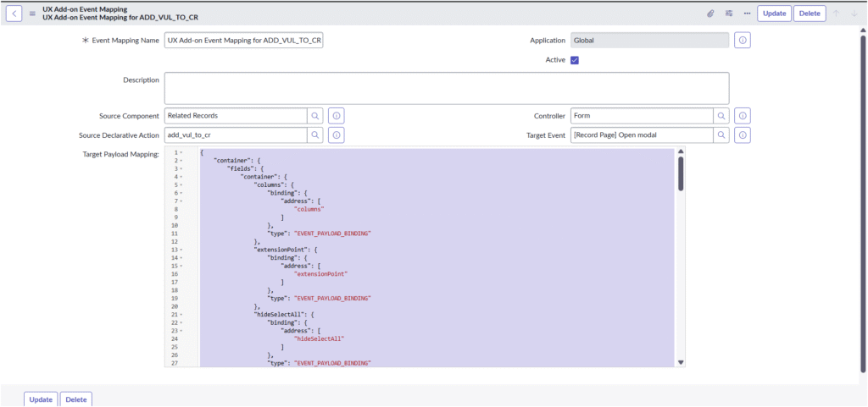The image size is (868, 407).
Task: Show info for Application field
Action: click(743, 40)
